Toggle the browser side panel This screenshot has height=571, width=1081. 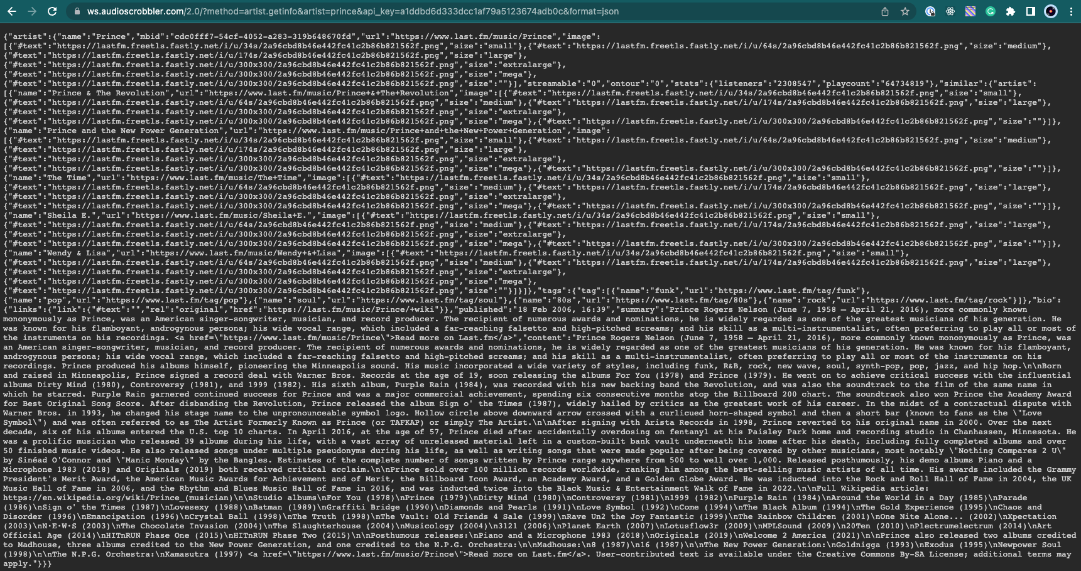(1031, 11)
